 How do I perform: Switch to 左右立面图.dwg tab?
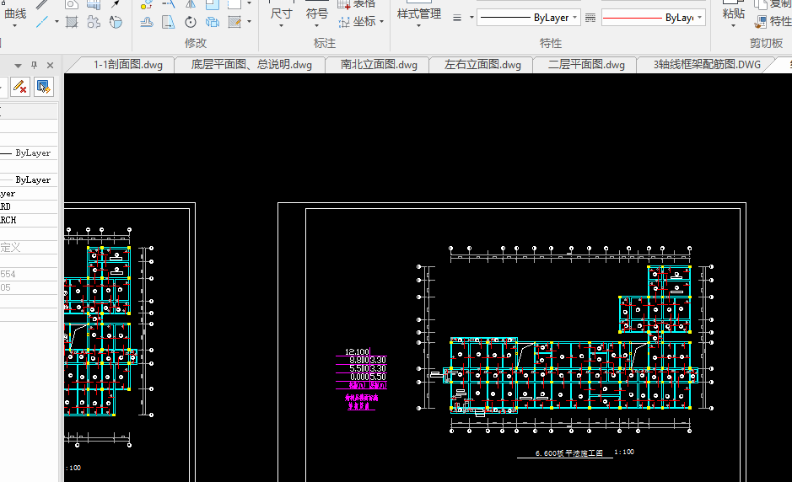click(x=482, y=65)
